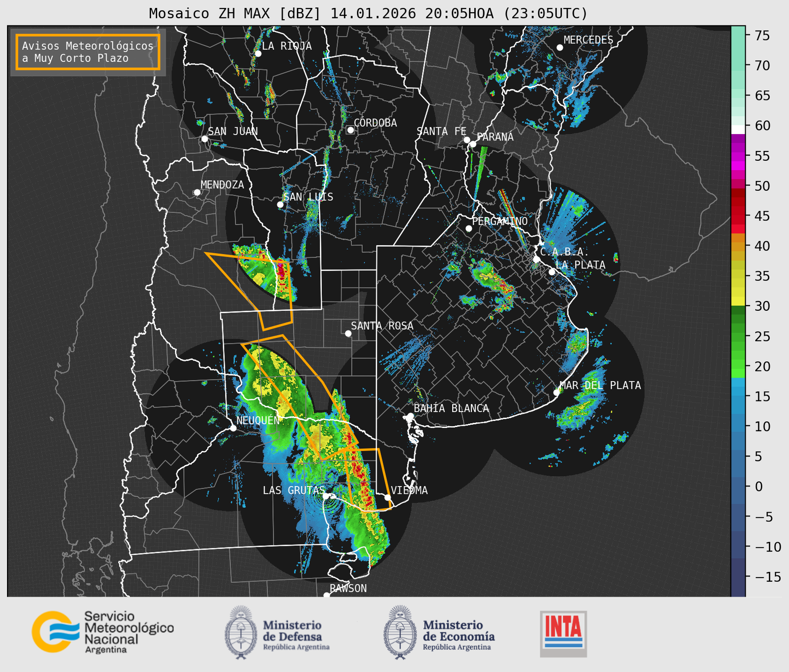
Task: Select the SANTA FE city label
Action: click(x=442, y=131)
